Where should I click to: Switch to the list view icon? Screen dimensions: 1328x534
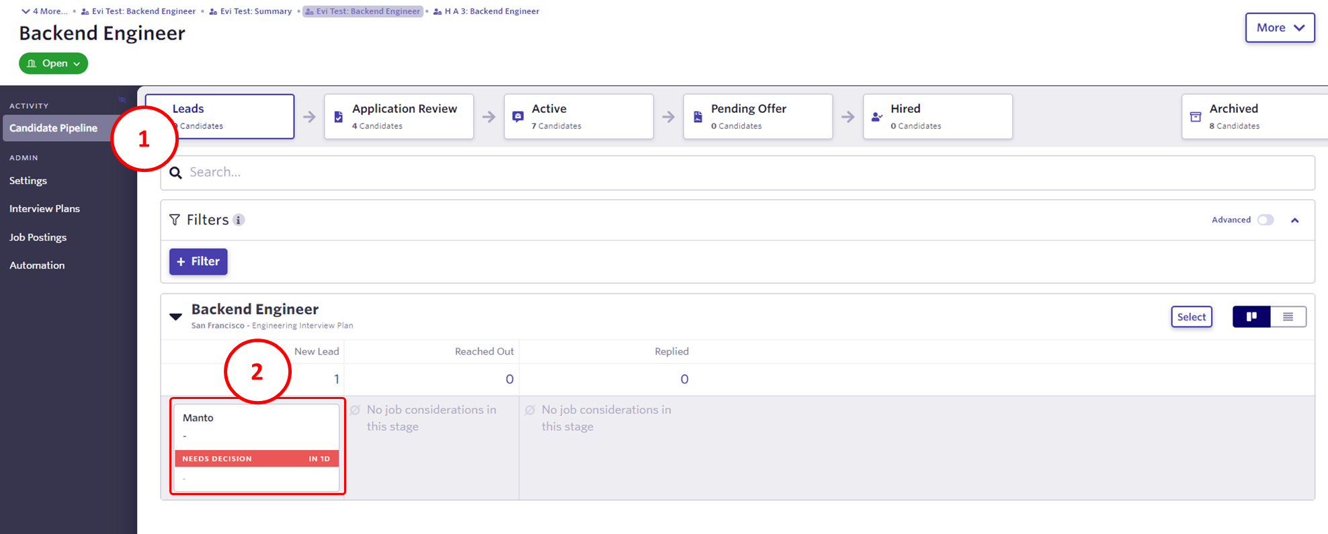tap(1288, 317)
